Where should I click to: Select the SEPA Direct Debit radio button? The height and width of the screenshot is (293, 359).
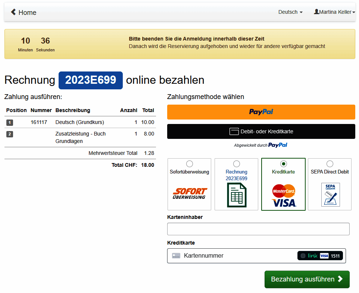[330, 164]
